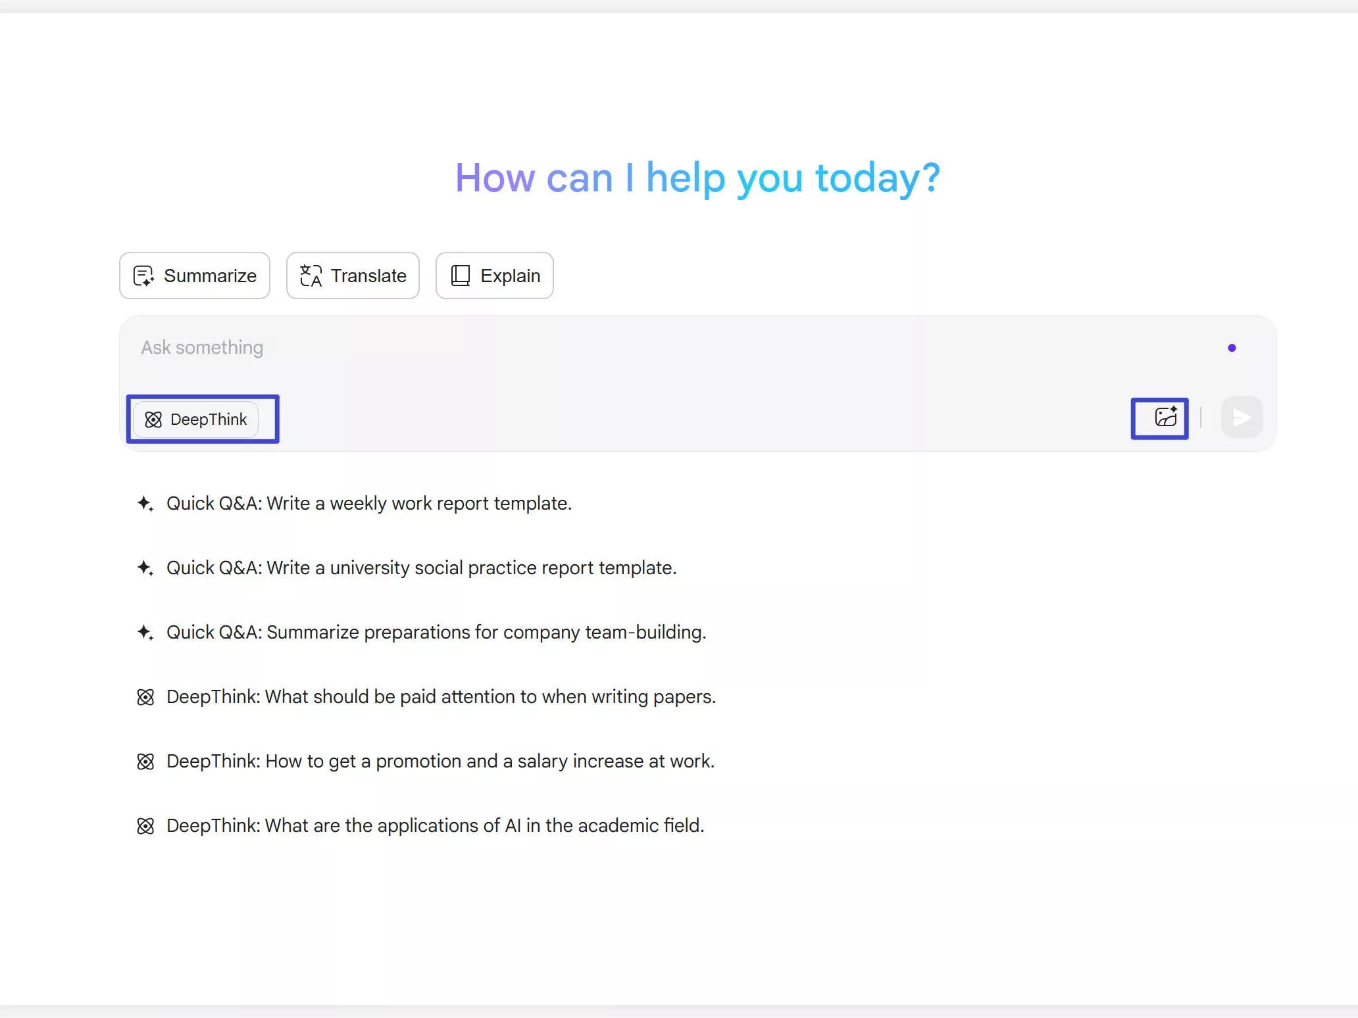Open DeepThink suggestion about writing papers
Screen dimensions: 1358x1018
[441, 697]
